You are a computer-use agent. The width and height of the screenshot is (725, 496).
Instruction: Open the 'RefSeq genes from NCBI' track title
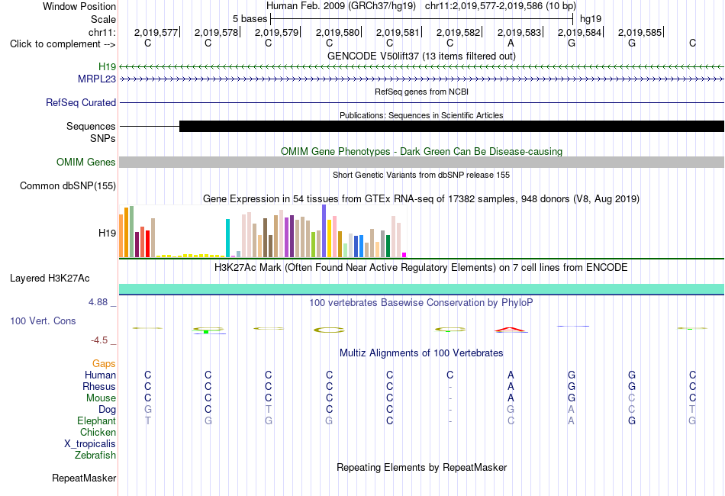tap(421, 92)
